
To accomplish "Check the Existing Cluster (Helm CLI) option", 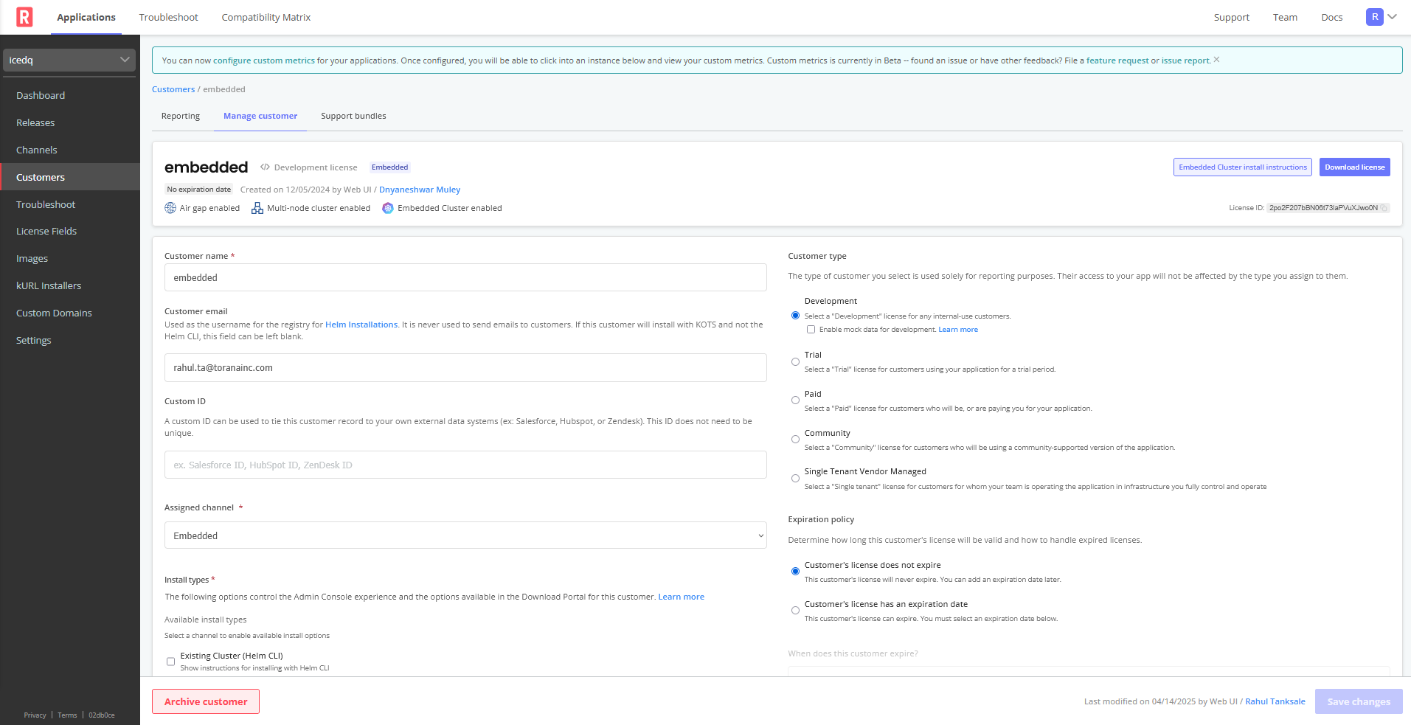I will [170, 662].
